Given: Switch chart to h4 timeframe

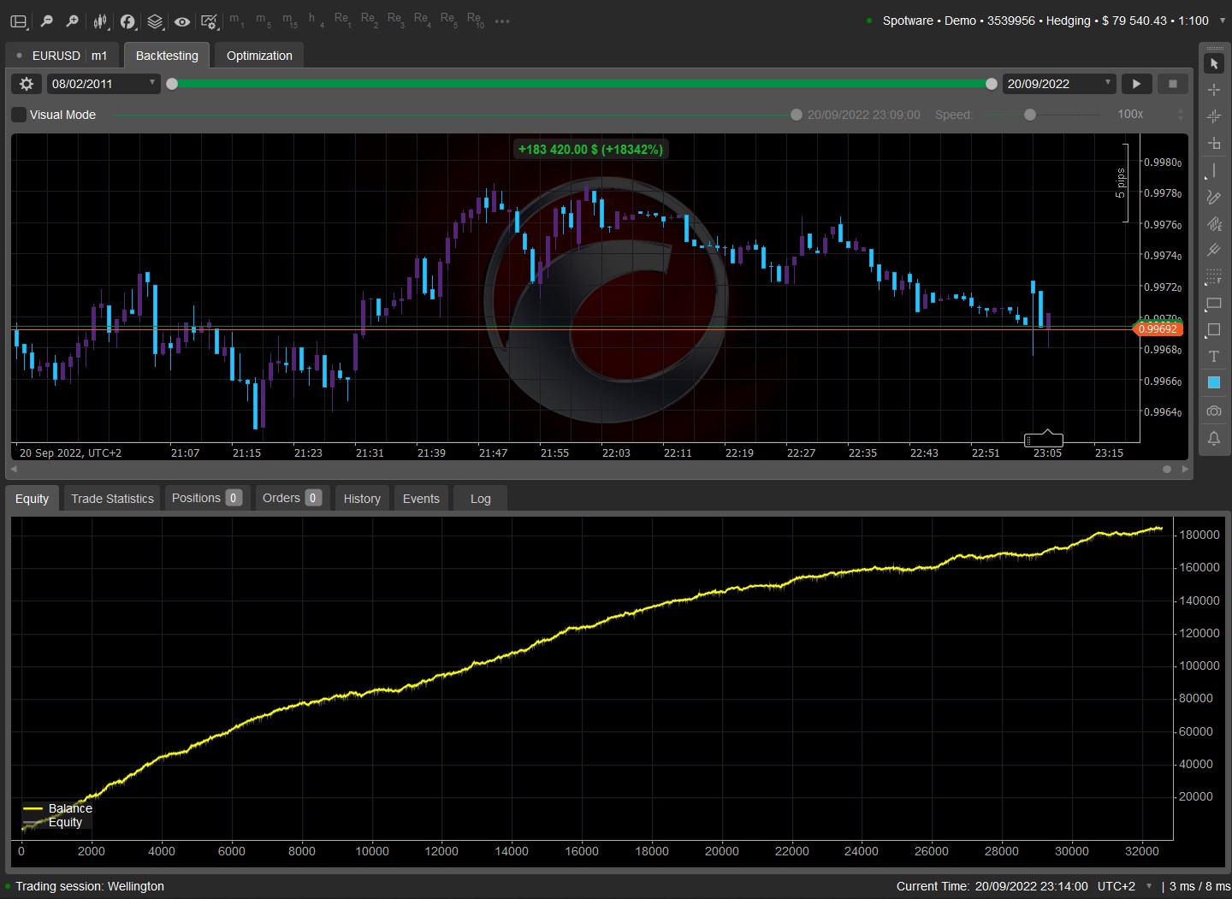Looking at the screenshot, I should [x=316, y=20].
